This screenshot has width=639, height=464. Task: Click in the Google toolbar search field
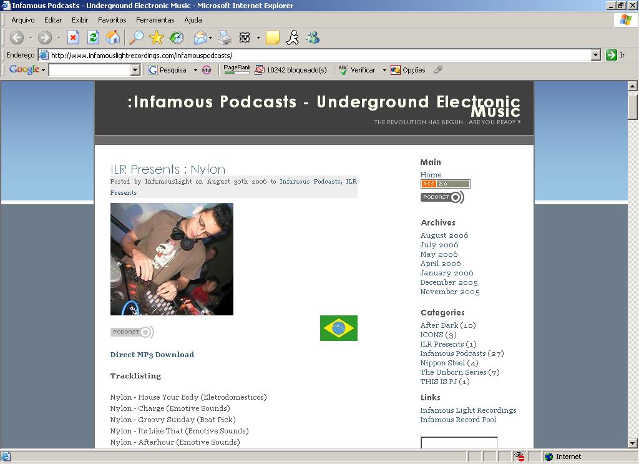coord(90,70)
